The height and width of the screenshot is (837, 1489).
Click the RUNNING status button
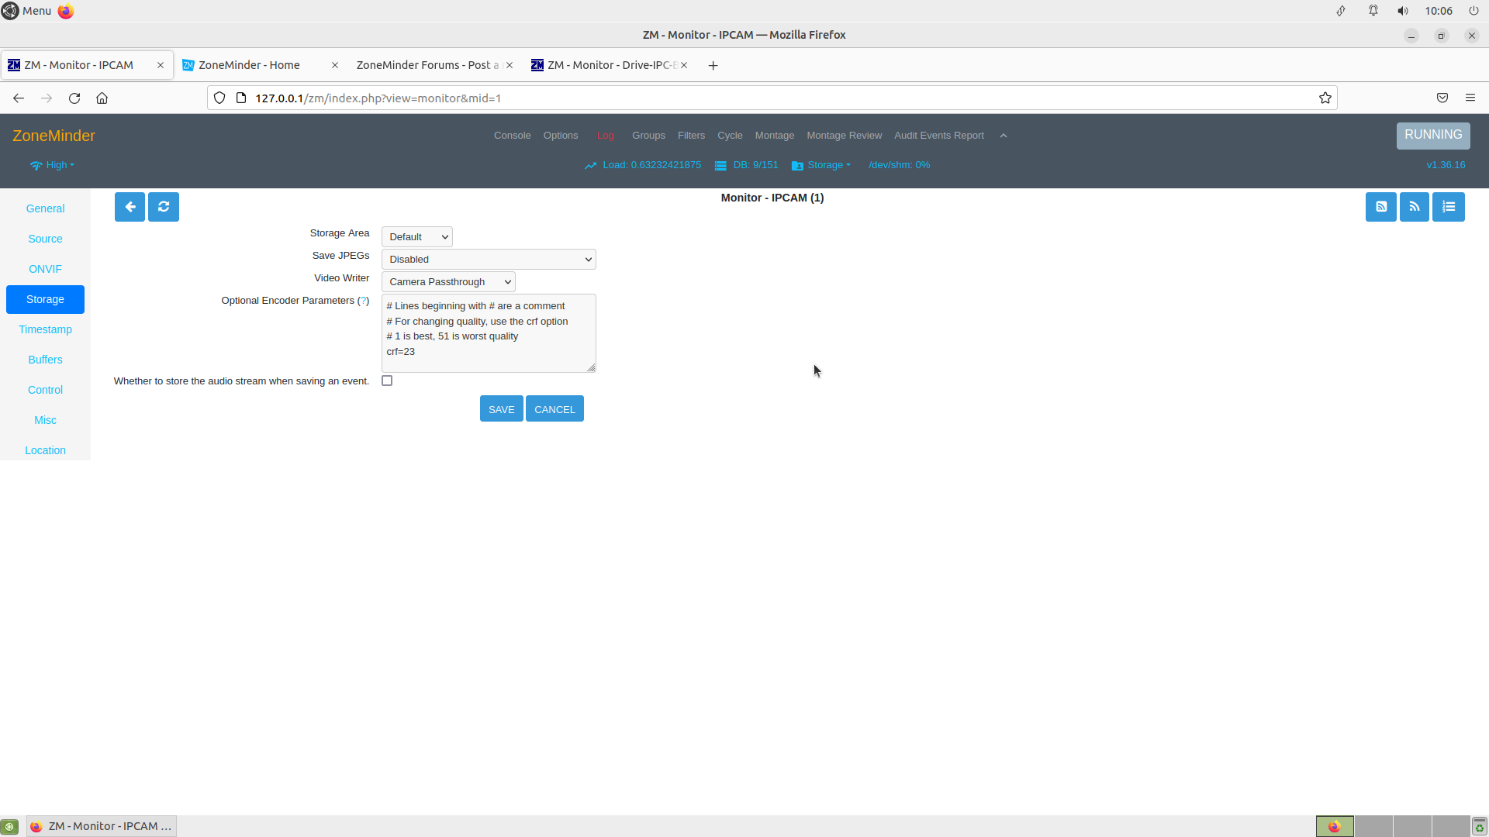(x=1433, y=135)
